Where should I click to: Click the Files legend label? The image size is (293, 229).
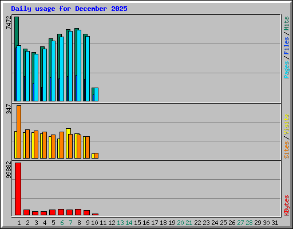coord(287,46)
